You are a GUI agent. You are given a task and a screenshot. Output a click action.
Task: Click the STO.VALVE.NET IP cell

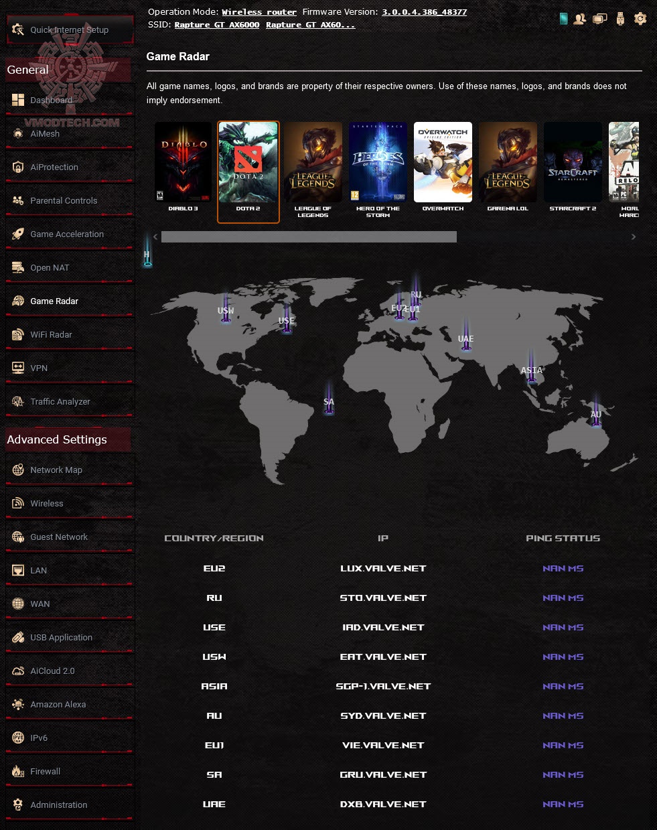383,598
